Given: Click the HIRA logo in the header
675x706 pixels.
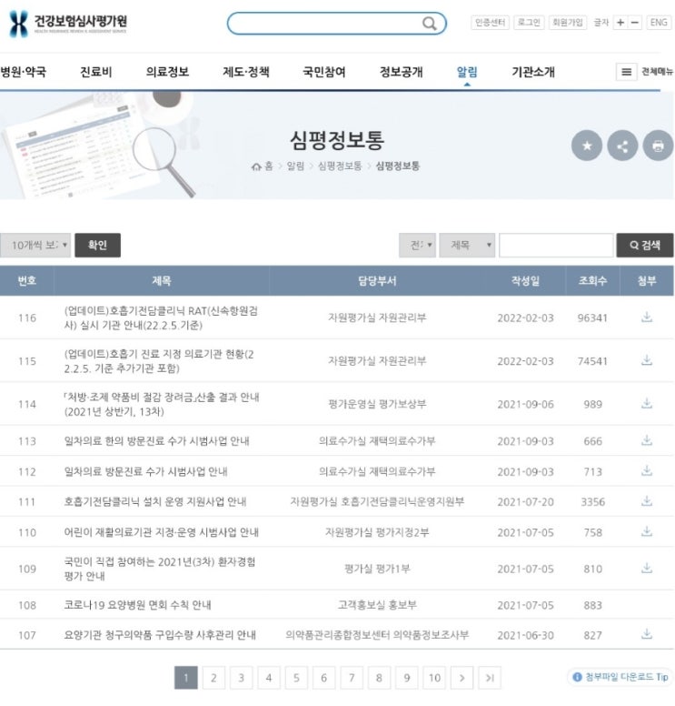Looking at the screenshot, I should (67, 23).
